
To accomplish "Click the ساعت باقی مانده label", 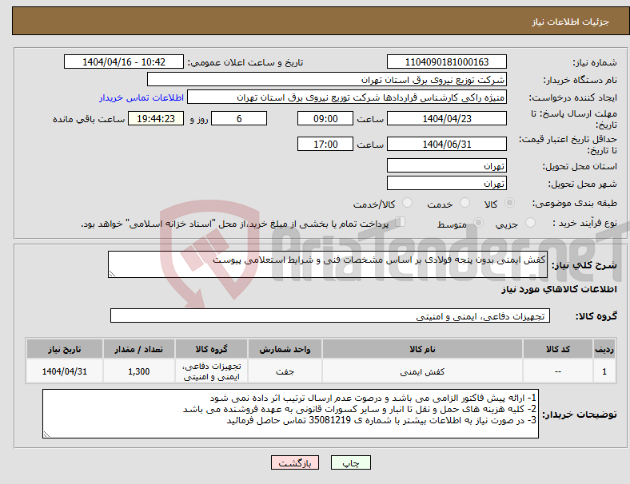I will point(89,119).
